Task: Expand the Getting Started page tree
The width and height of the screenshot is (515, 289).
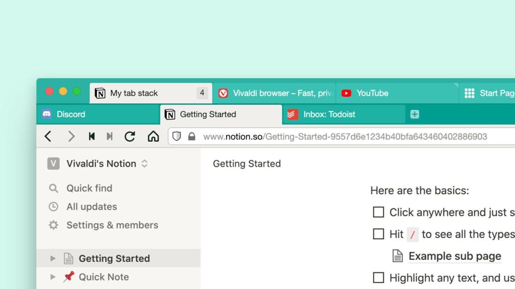Action: pyautogui.click(x=53, y=258)
